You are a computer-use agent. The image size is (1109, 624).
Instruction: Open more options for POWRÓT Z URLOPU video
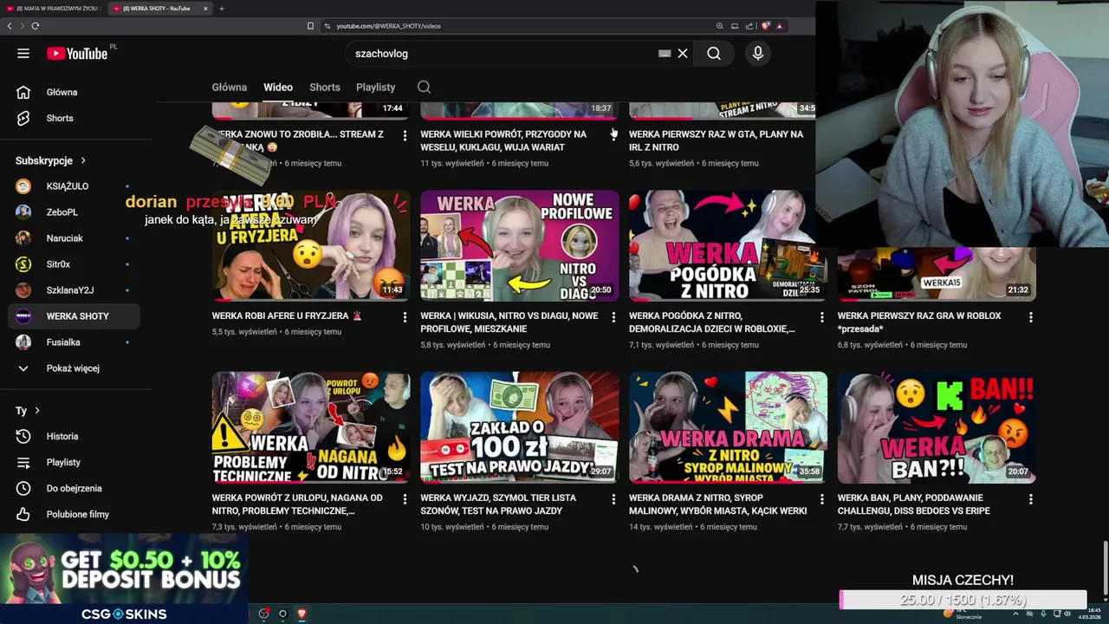coord(405,500)
